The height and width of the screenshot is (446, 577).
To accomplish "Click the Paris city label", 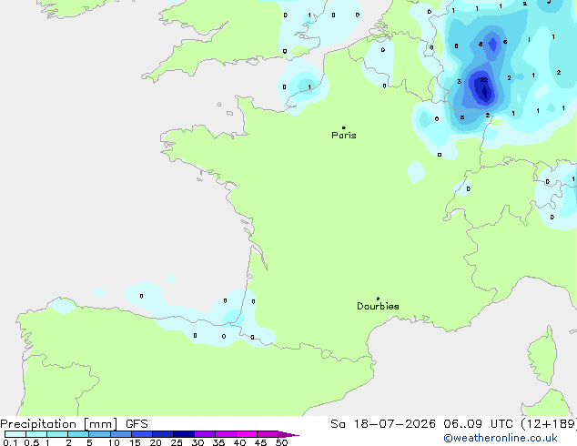I will pyautogui.click(x=344, y=136).
